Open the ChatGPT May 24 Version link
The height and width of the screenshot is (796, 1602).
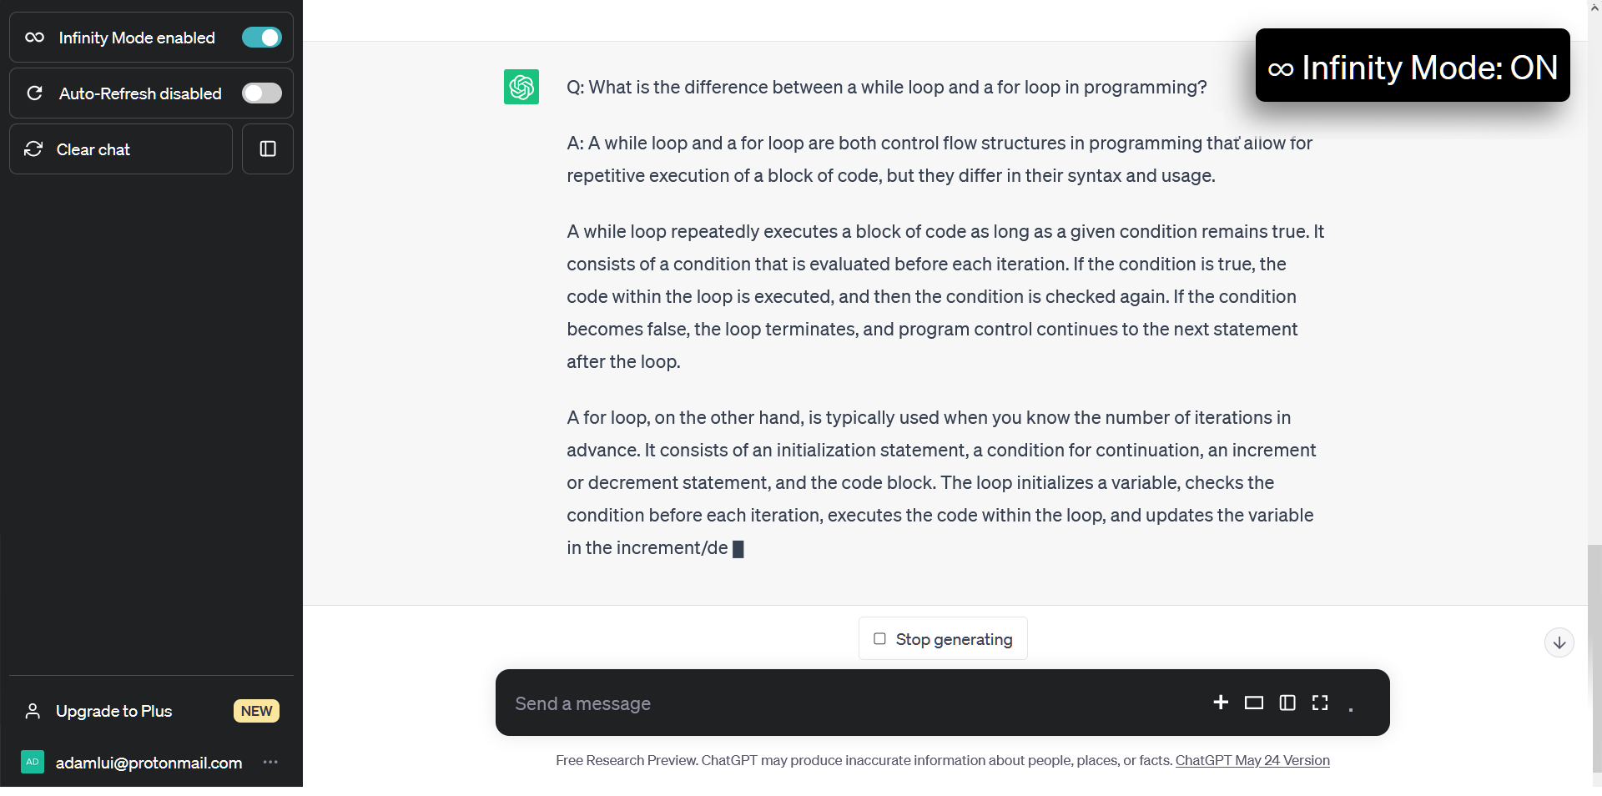pyautogui.click(x=1252, y=760)
